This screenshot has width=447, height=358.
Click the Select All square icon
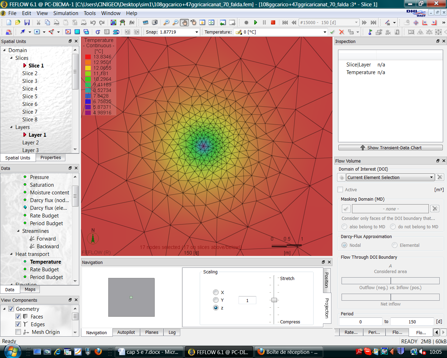tap(77, 32)
